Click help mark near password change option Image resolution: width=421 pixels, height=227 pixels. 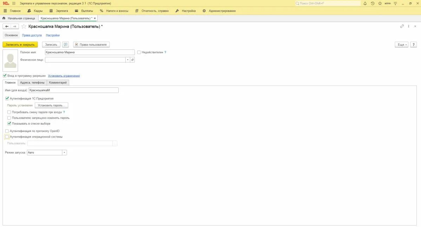click(64, 112)
